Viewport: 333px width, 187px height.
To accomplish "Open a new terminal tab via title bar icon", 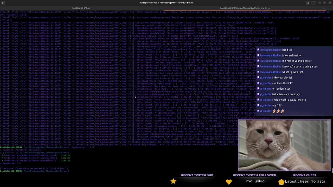I will pyautogui.click(x=3, y=3).
